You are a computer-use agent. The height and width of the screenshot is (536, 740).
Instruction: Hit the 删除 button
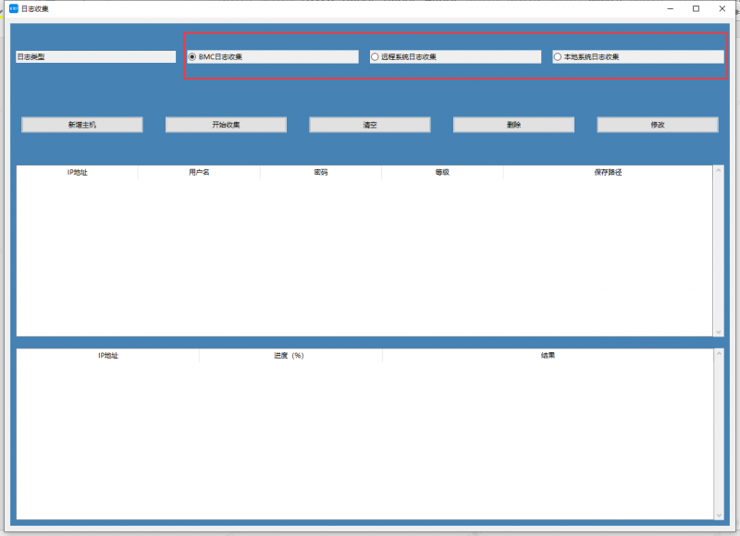513,125
